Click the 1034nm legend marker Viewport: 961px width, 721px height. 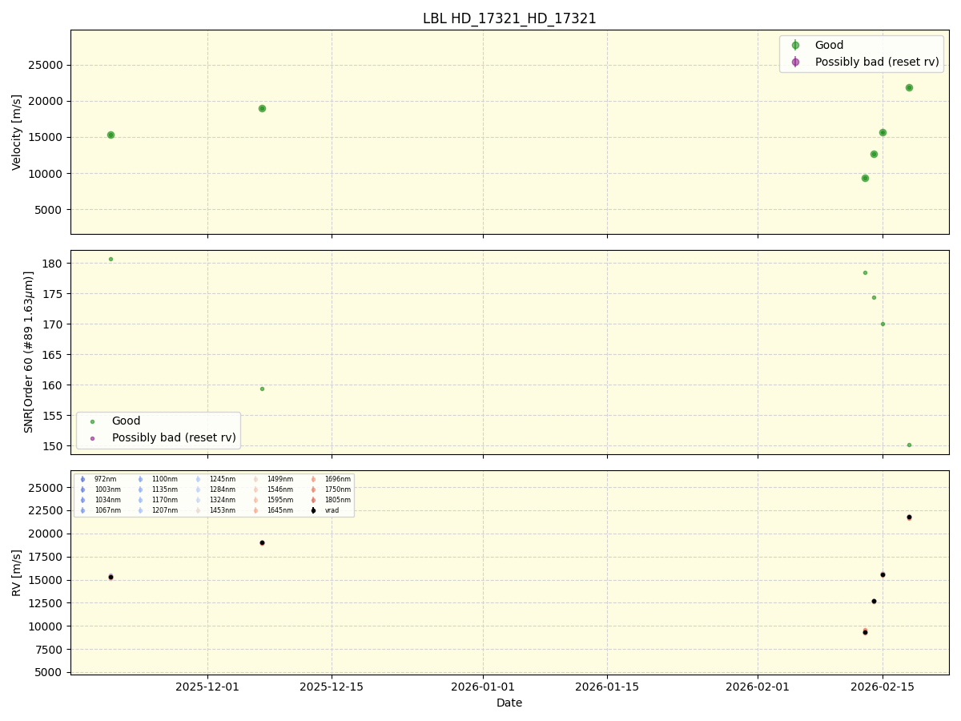click(x=82, y=500)
